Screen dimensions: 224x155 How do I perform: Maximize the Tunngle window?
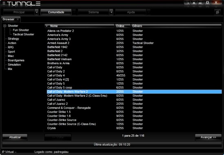pos(207,2)
